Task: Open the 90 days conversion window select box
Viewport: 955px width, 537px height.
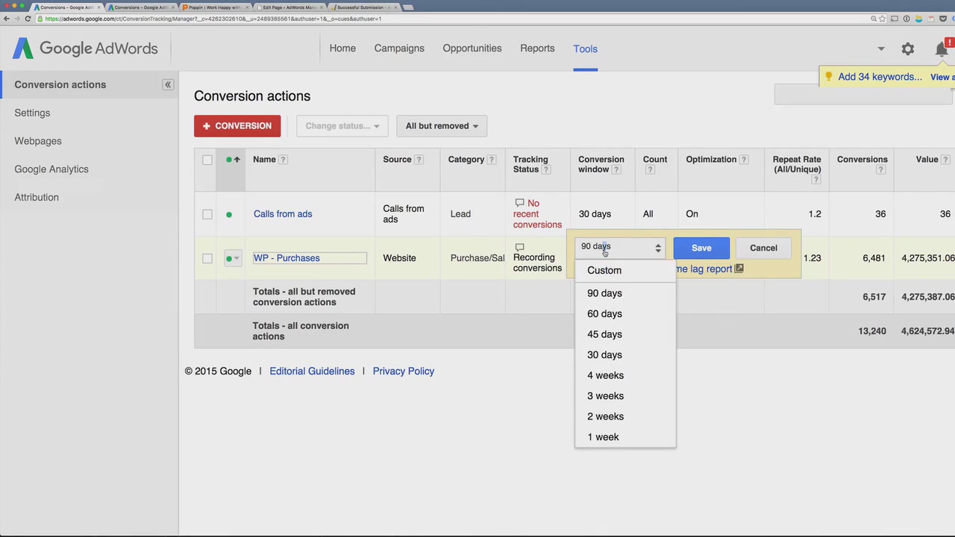Action: [x=620, y=247]
